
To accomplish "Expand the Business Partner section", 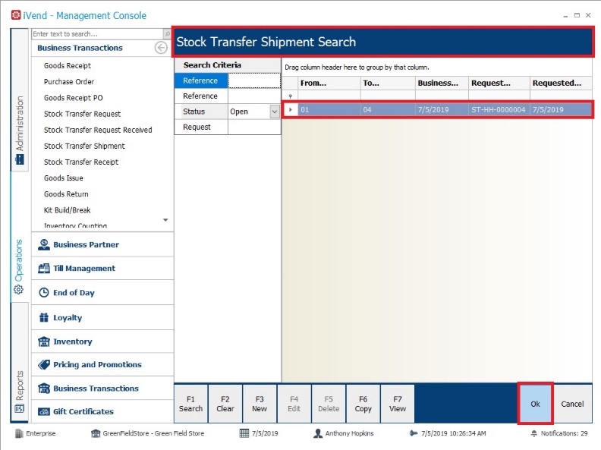I will coord(102,244).
